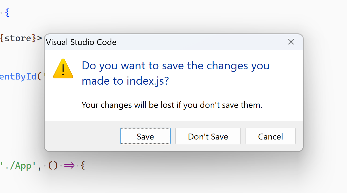347x193 pixels.
Task: Click {store} in the code editor
Action: tap(18, 38)
